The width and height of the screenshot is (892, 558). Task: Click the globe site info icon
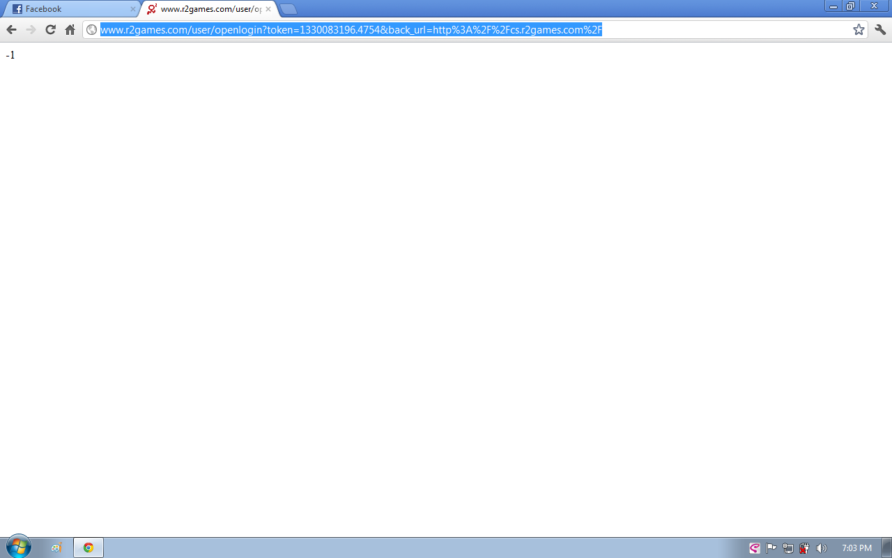tap(91, 29)
